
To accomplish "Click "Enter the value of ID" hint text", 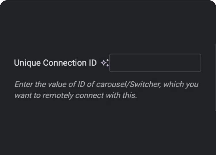I will [50, 84].
